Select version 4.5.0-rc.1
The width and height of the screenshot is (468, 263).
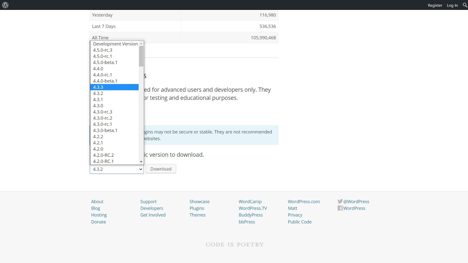pyautogui.click(x=114, y=56)
